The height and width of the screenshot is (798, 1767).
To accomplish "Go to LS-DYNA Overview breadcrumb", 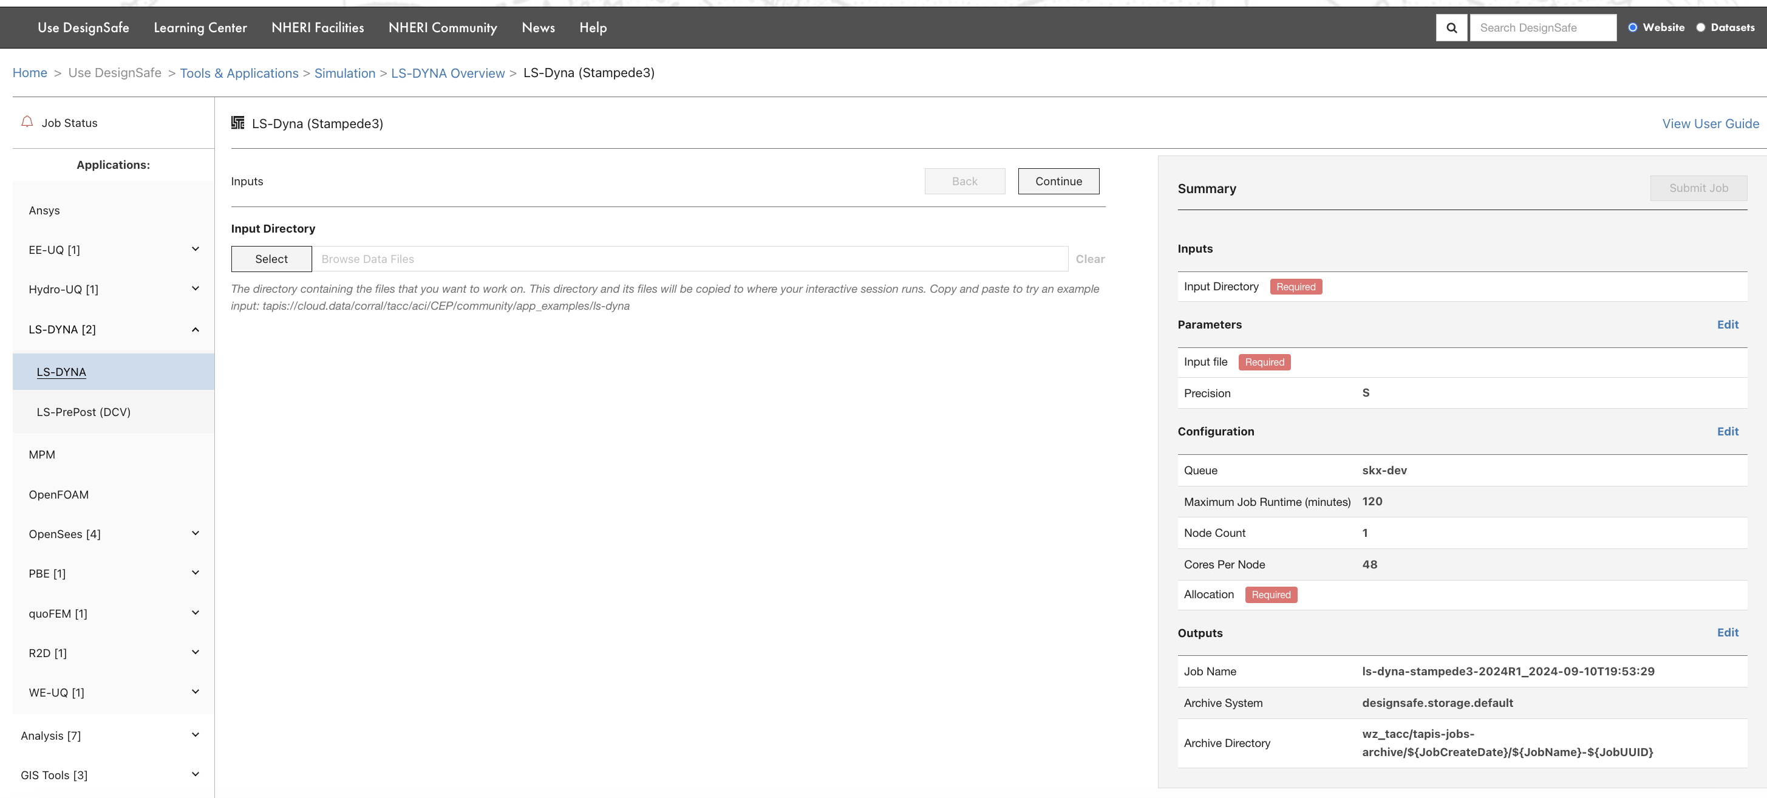I will 448,73.
